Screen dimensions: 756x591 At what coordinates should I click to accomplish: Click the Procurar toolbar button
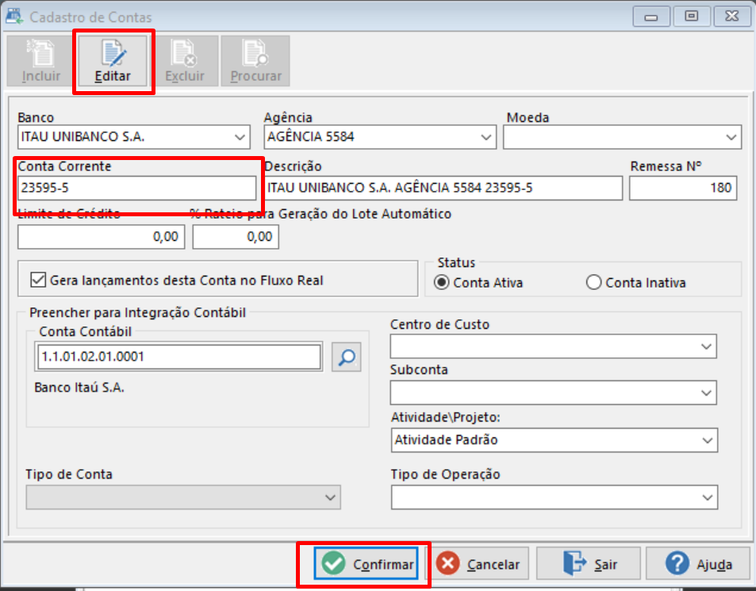click(x=255, y=61)
